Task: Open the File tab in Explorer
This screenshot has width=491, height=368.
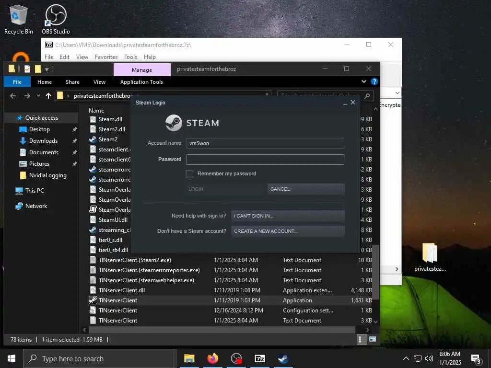Action: (x=17, y=81)
